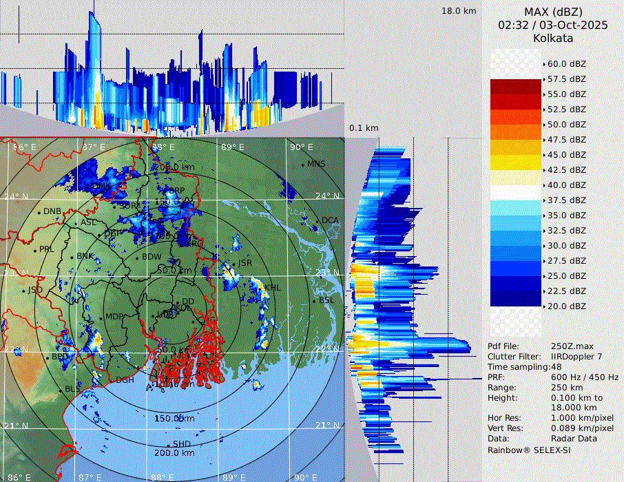Select the 60.0 dBZ legend label
Viewport: 624px width, 482px height.
(x=566, y=63)
